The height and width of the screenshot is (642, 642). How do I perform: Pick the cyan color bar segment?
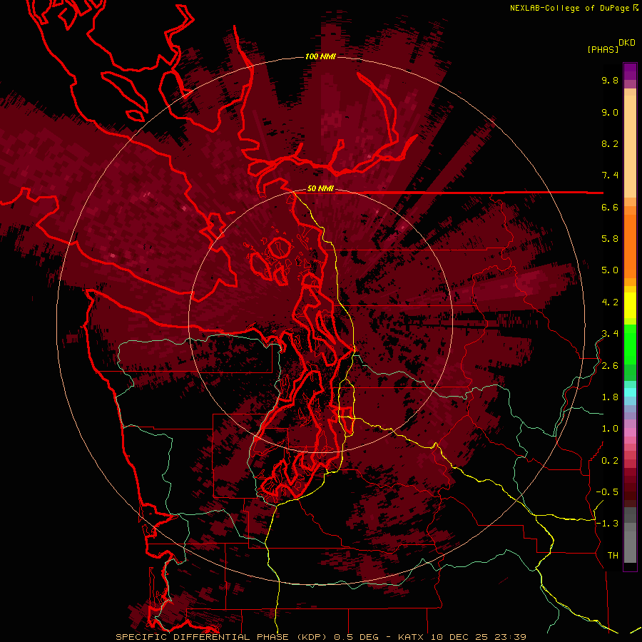(630, 392)
